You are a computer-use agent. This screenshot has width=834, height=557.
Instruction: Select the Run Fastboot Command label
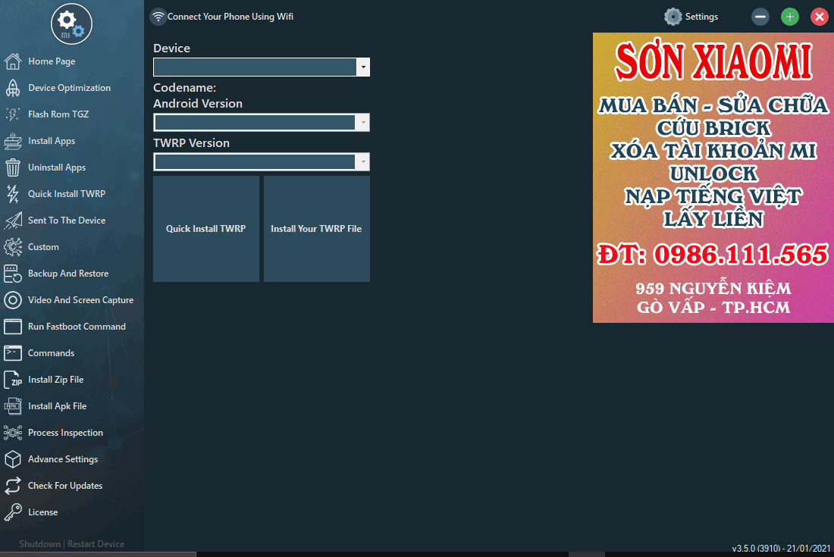coord(77,327)
